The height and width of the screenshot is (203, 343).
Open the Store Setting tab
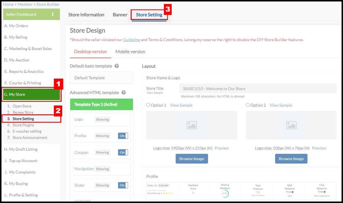[x=149, y=15]
